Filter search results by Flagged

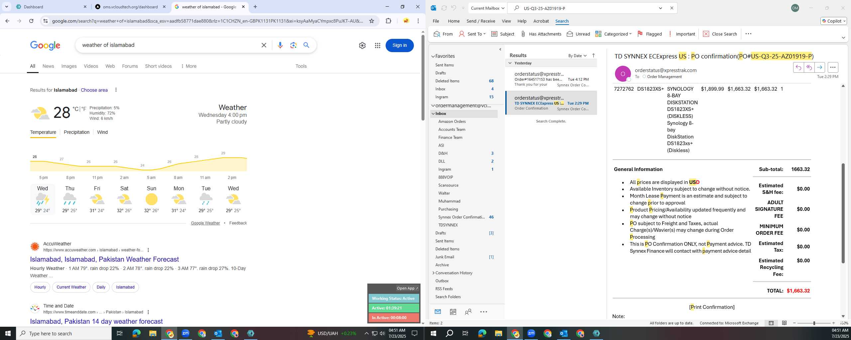point(650,34)
